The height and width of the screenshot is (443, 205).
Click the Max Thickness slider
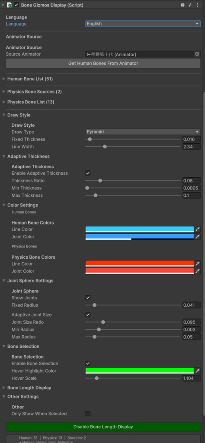point(133,195)
